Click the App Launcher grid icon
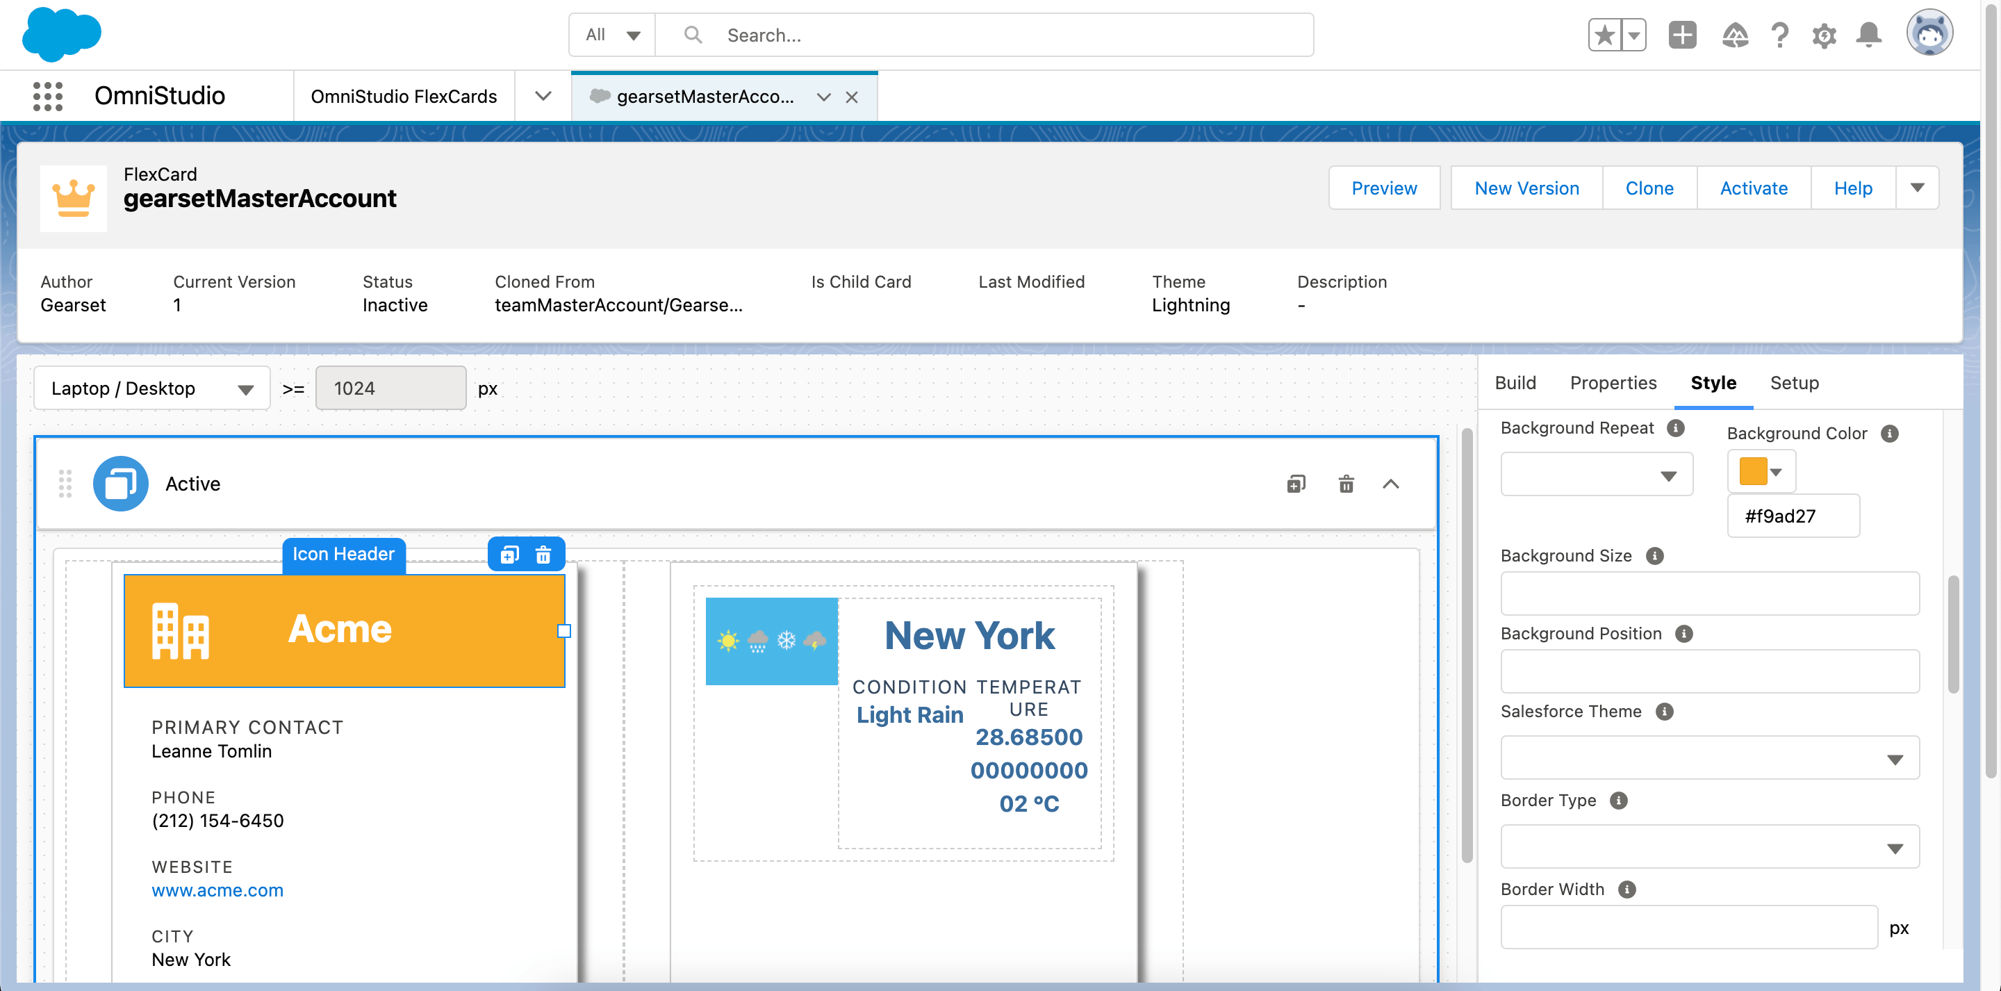The image size is (2001, 991). 47,97
